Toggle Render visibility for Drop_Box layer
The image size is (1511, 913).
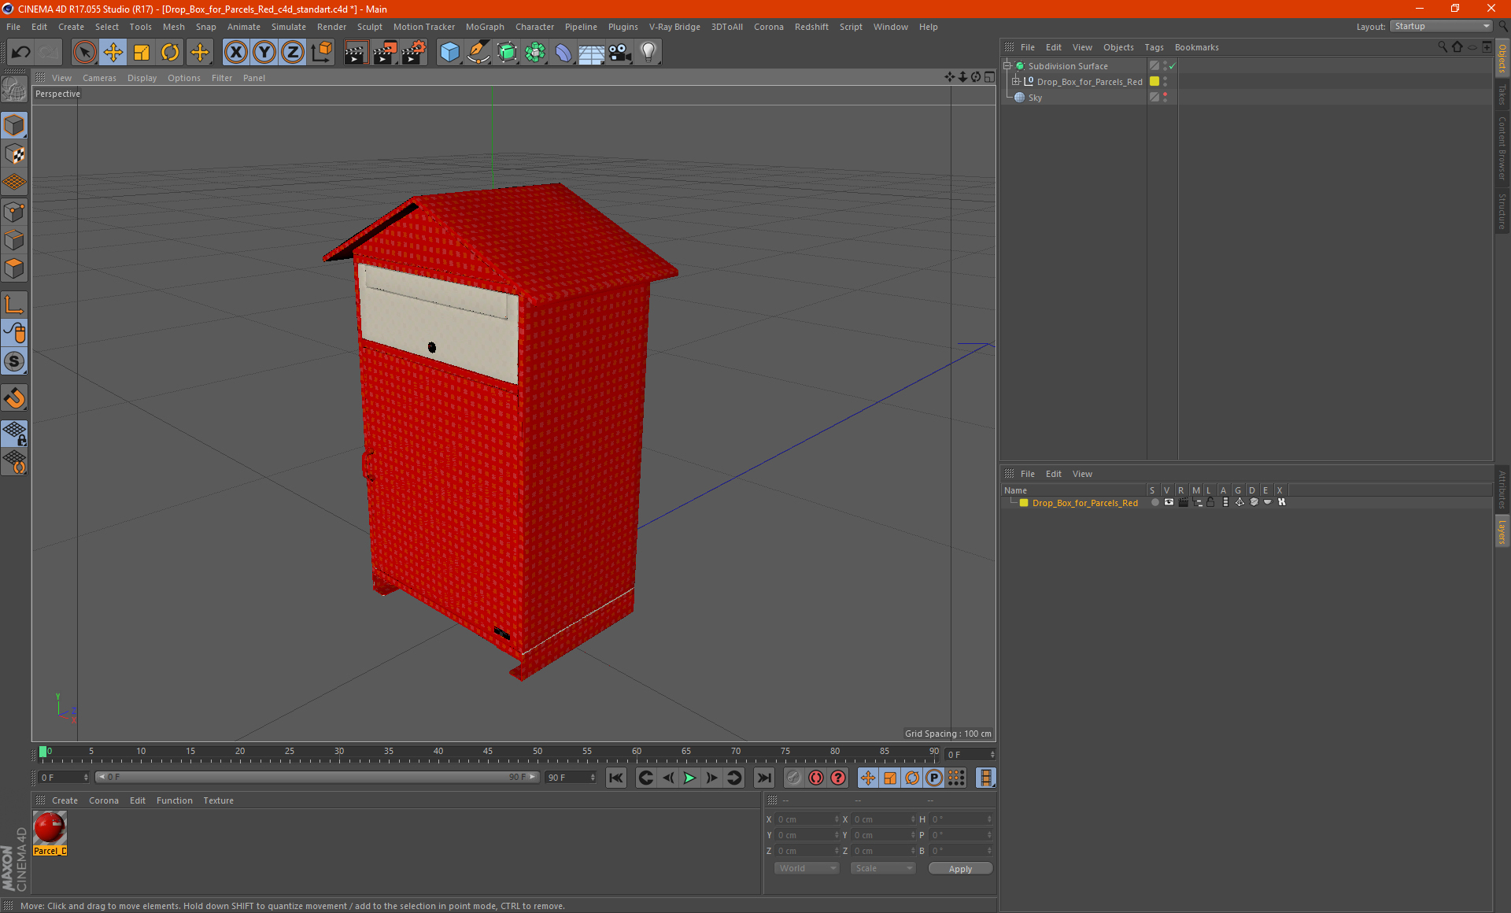[1183, 502]
